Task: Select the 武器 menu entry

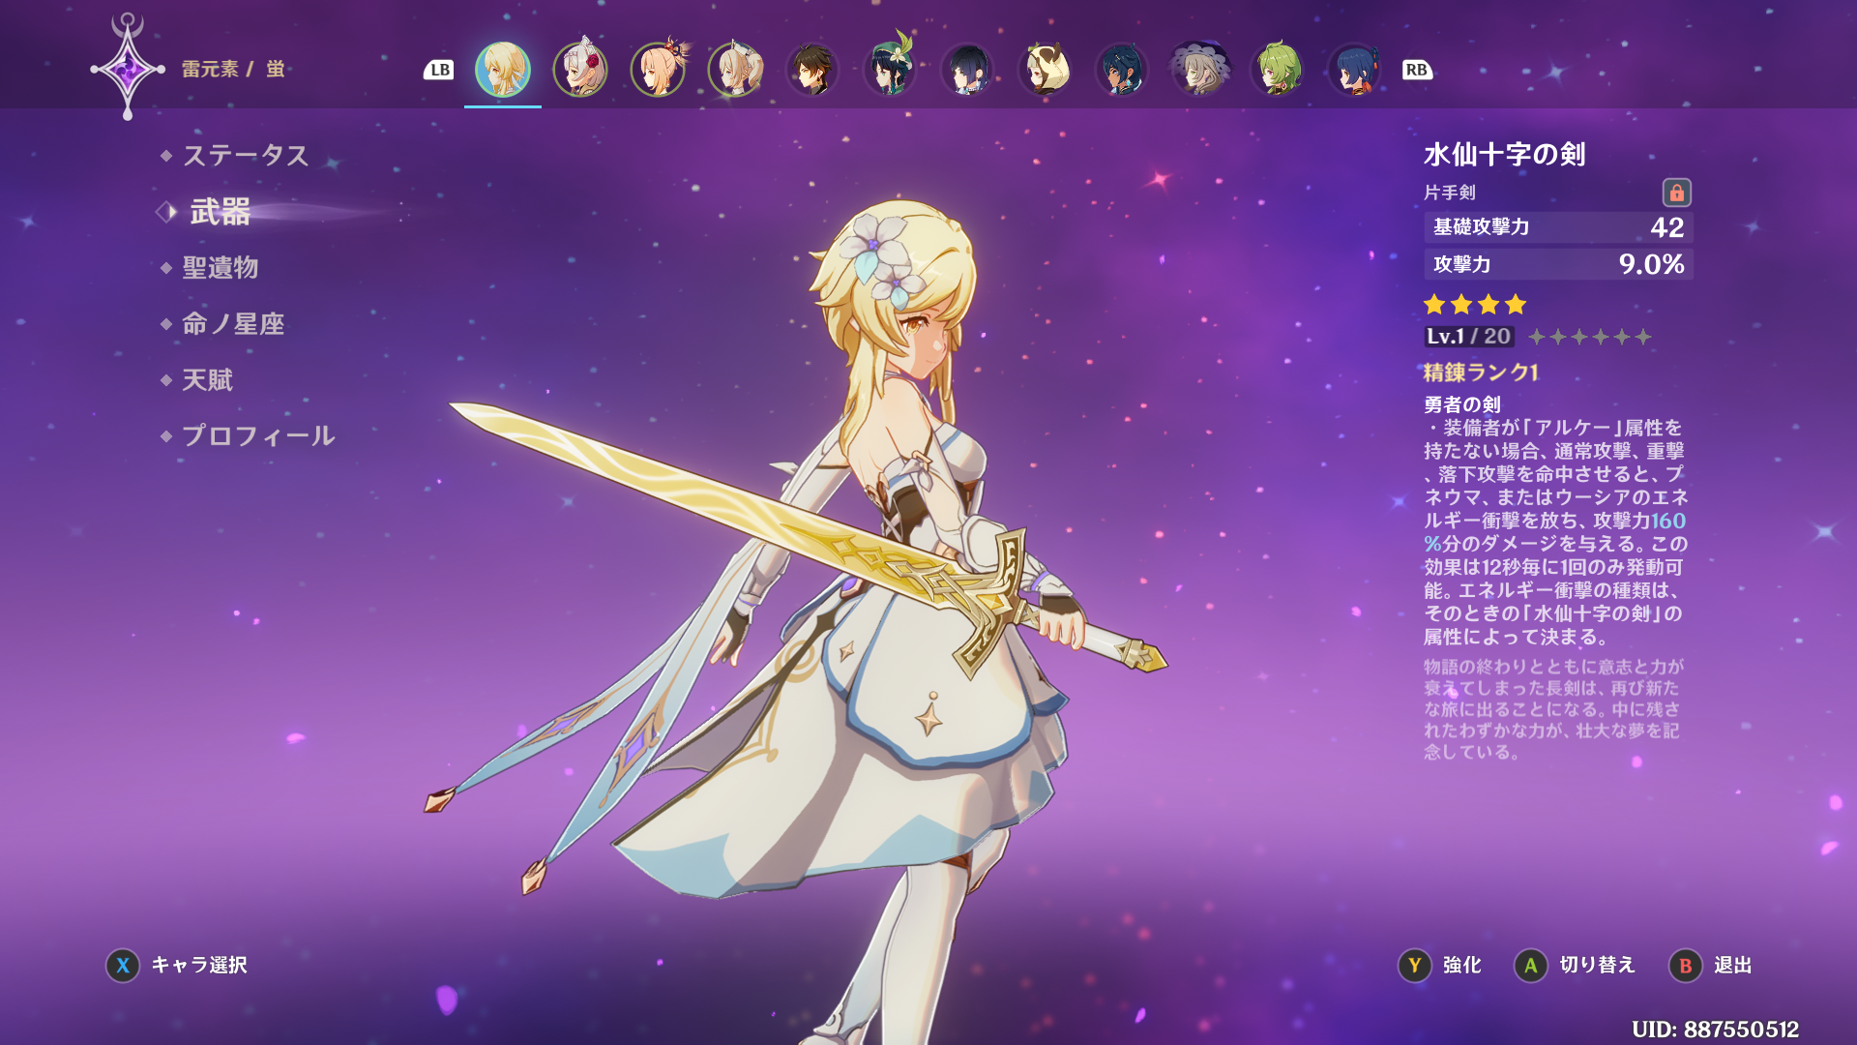Action: [221, 211]
